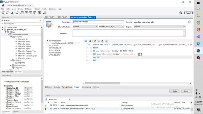Image resolution: width=203 pixels, height=114 pixels.
Task: Click the create new function icon
Action: [35, 13]
